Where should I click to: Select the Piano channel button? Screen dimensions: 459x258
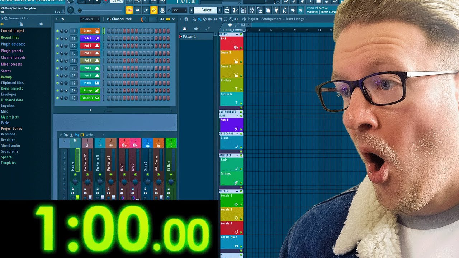(90, 83)
